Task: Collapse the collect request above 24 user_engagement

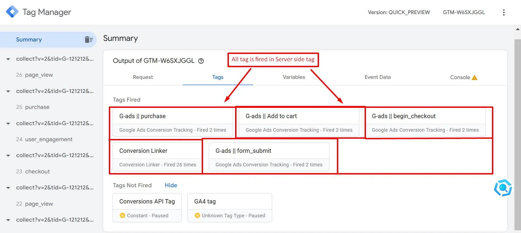Action: (8, 124)
